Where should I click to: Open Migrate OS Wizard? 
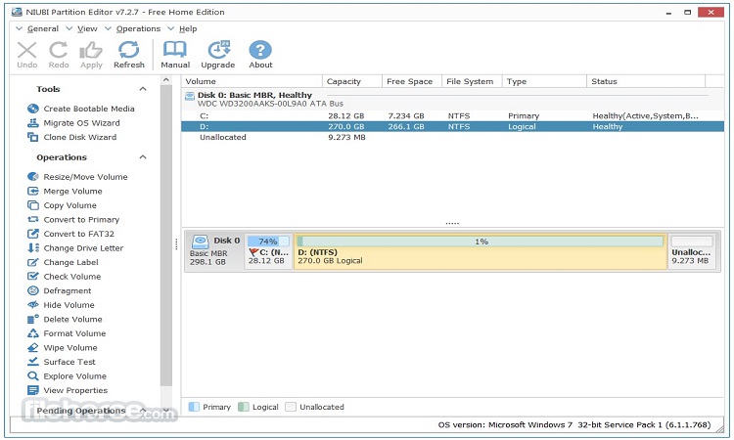[81, 123]
